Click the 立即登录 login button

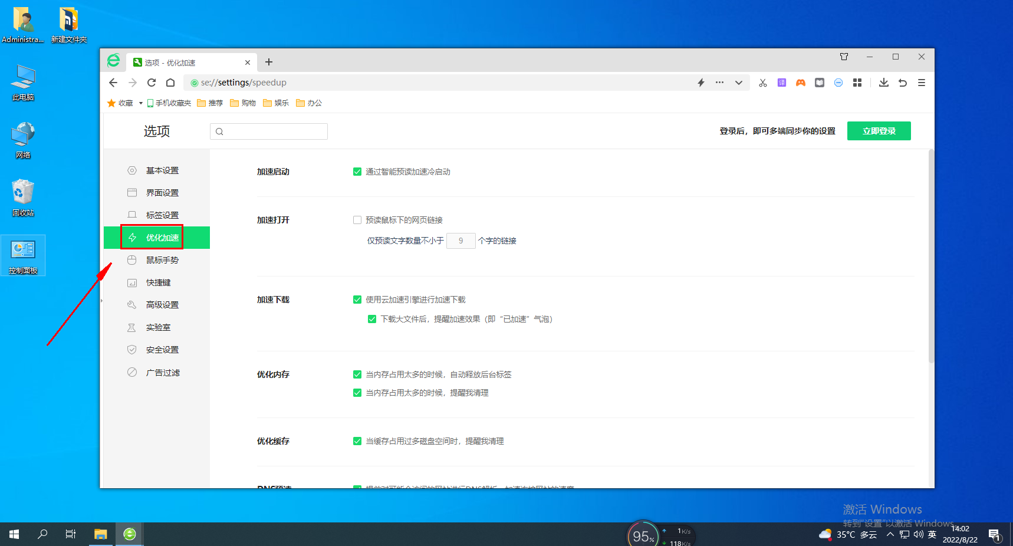[x=879, y=131]
